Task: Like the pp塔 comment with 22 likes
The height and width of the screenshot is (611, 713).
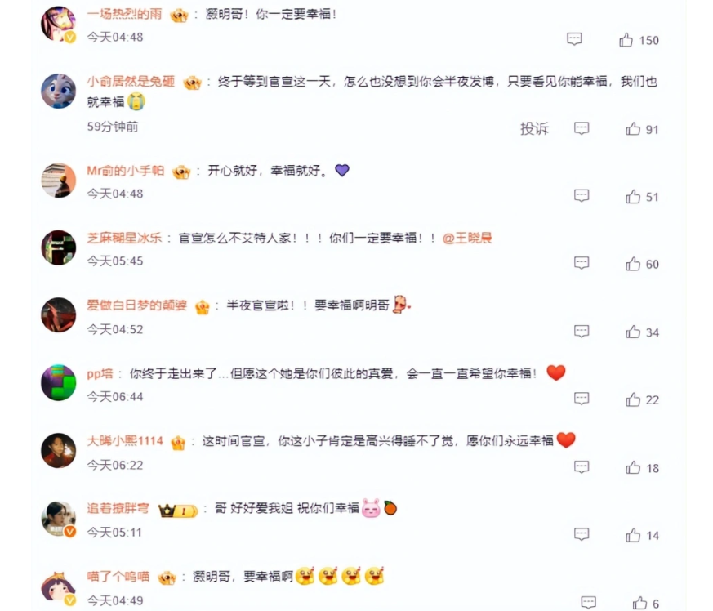Action: click(x=632, y=399)
